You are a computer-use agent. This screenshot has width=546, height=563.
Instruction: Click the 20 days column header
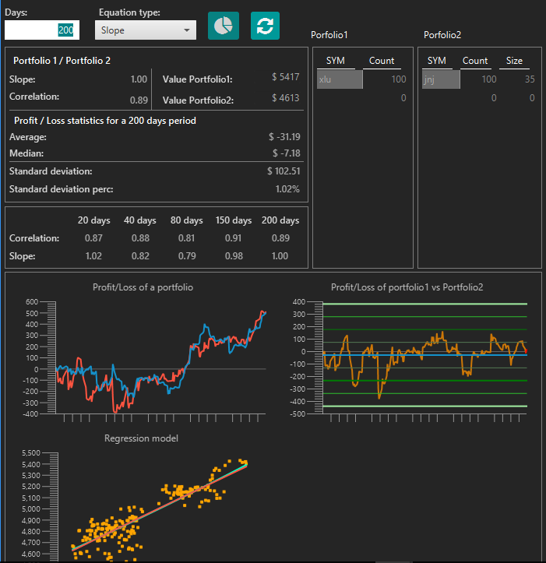pyautogui.click(x=93, y=220)
